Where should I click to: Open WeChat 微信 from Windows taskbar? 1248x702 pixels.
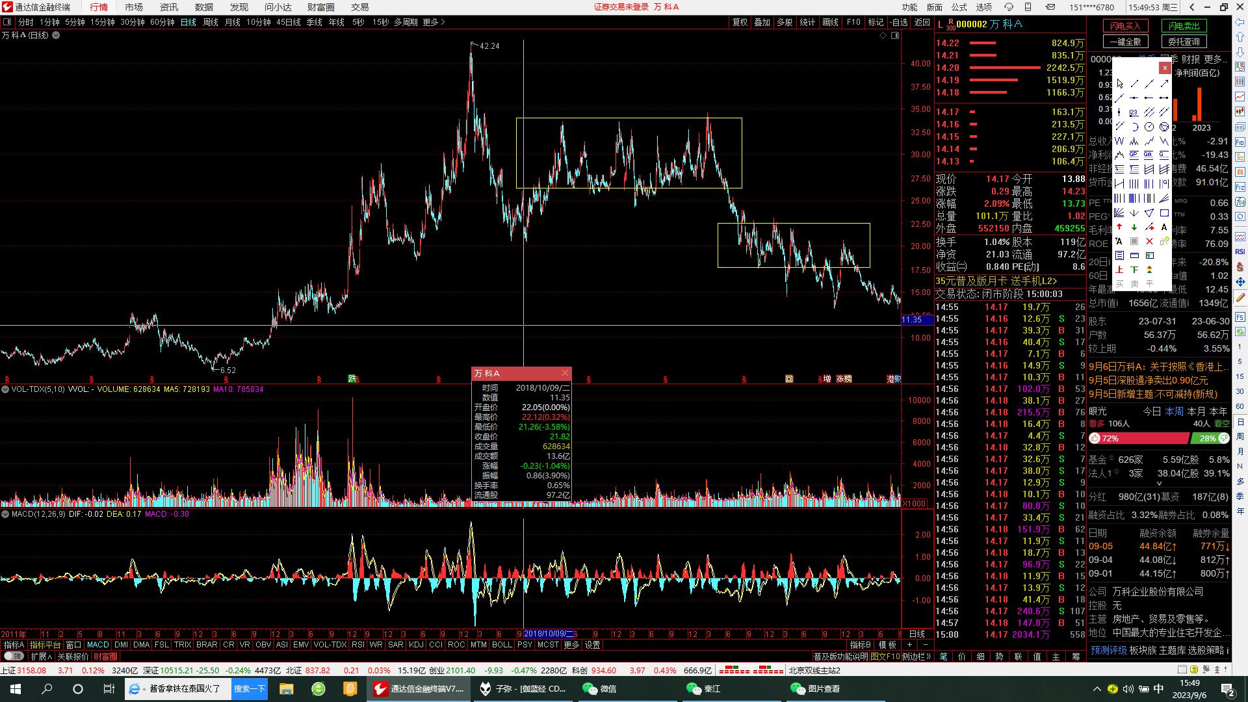(x=599, y=689)
